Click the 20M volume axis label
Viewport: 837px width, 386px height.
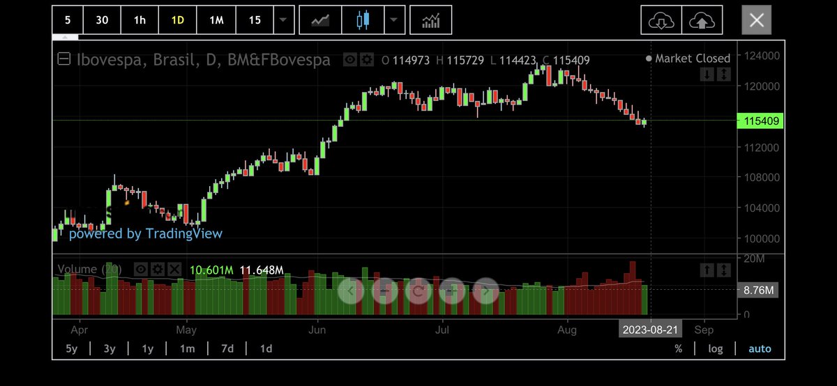(x=755, y=258)
